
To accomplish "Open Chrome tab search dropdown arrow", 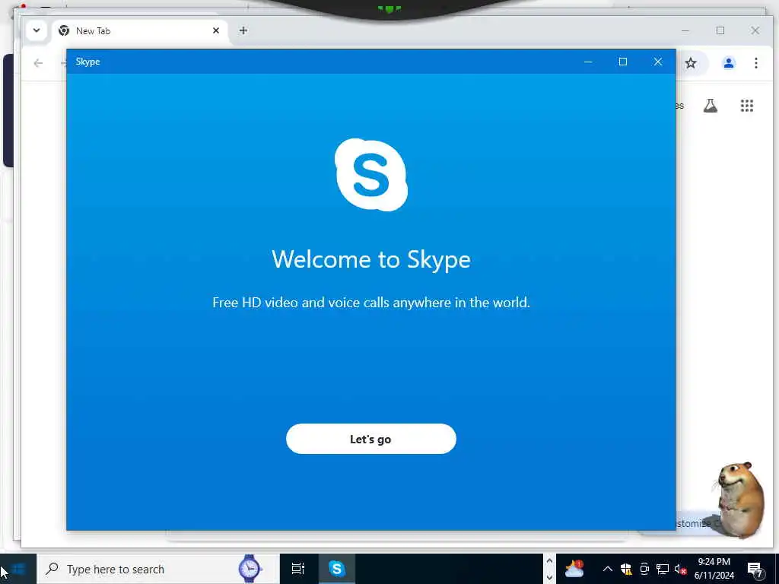I will [x=37, y=30].
